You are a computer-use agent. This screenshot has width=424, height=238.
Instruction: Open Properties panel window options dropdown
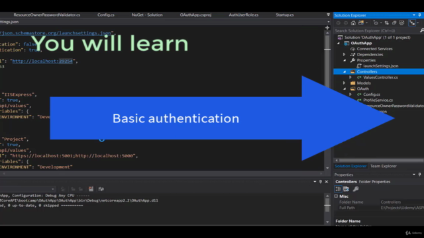(414, 175)
